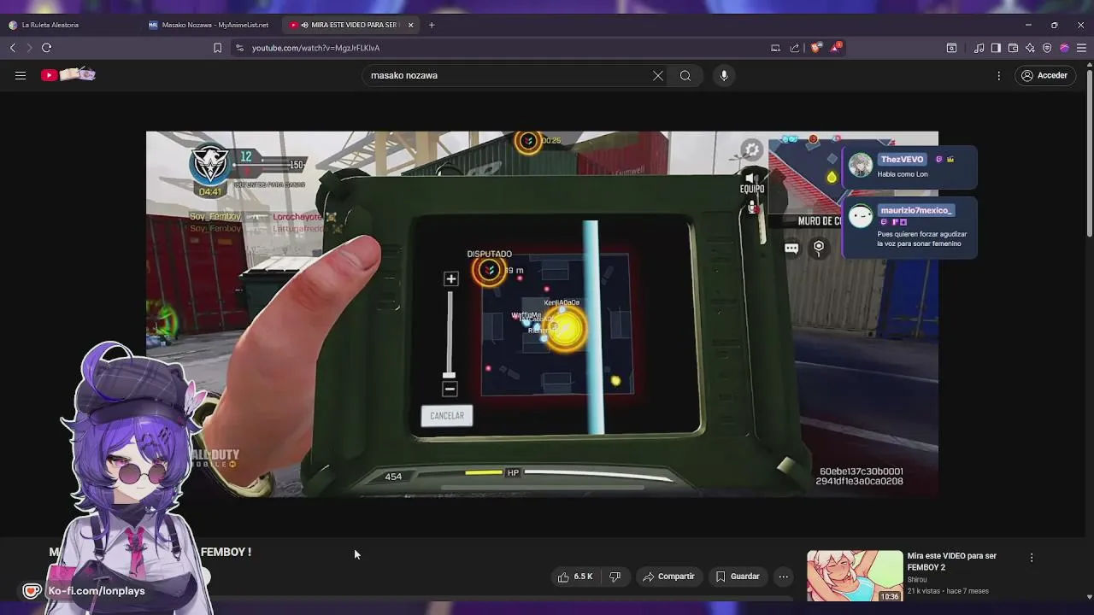Viewport: 1094px width, 615px height.
Task: Mute the tab via its speaker icon
Action: pos(304,25)
